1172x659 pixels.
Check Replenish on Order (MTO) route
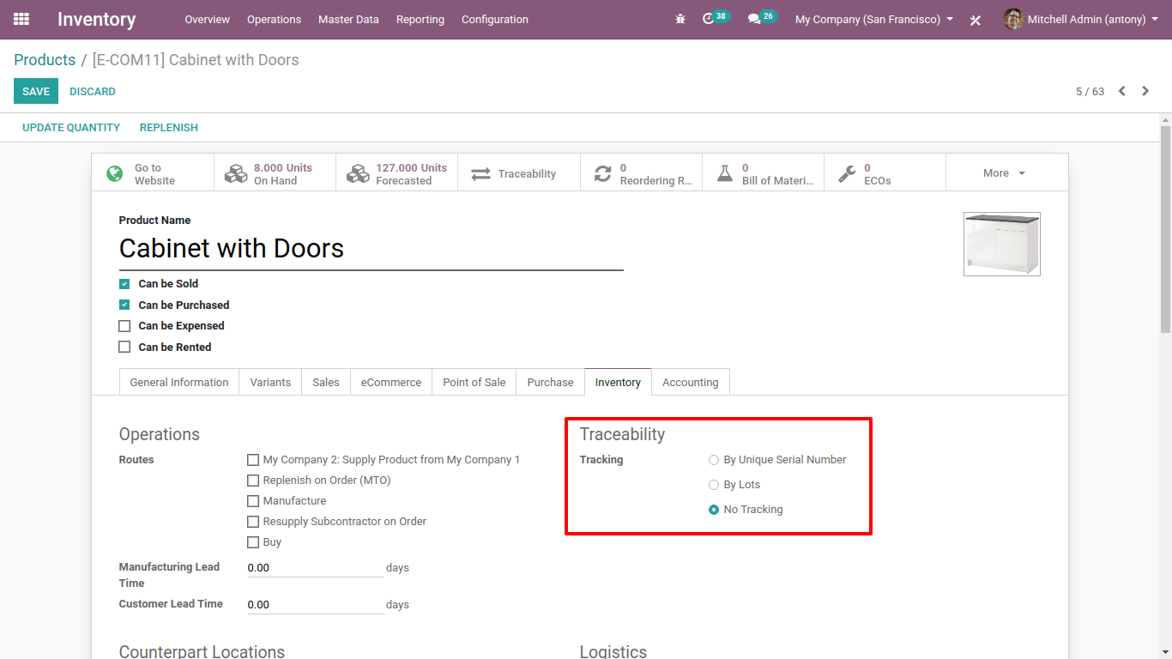pyautogui.click(x=253, y=481)
